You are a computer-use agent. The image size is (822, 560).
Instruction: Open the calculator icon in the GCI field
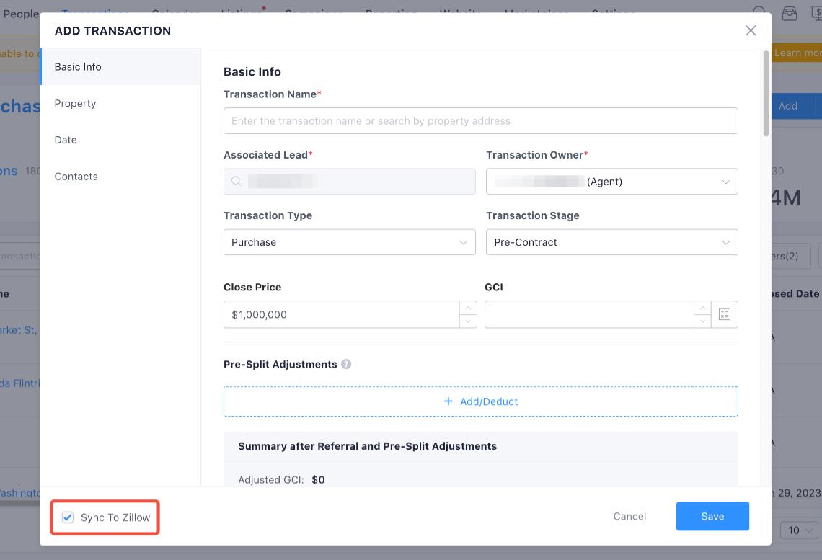click(724, 314)
